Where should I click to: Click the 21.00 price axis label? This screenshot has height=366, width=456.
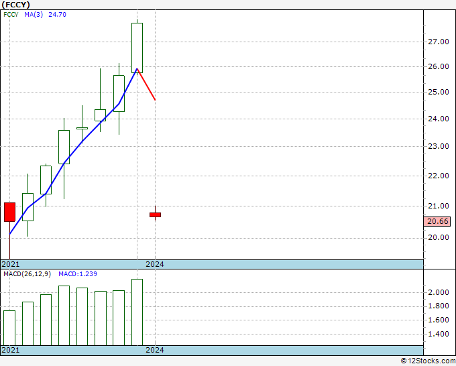pos(439,206)
